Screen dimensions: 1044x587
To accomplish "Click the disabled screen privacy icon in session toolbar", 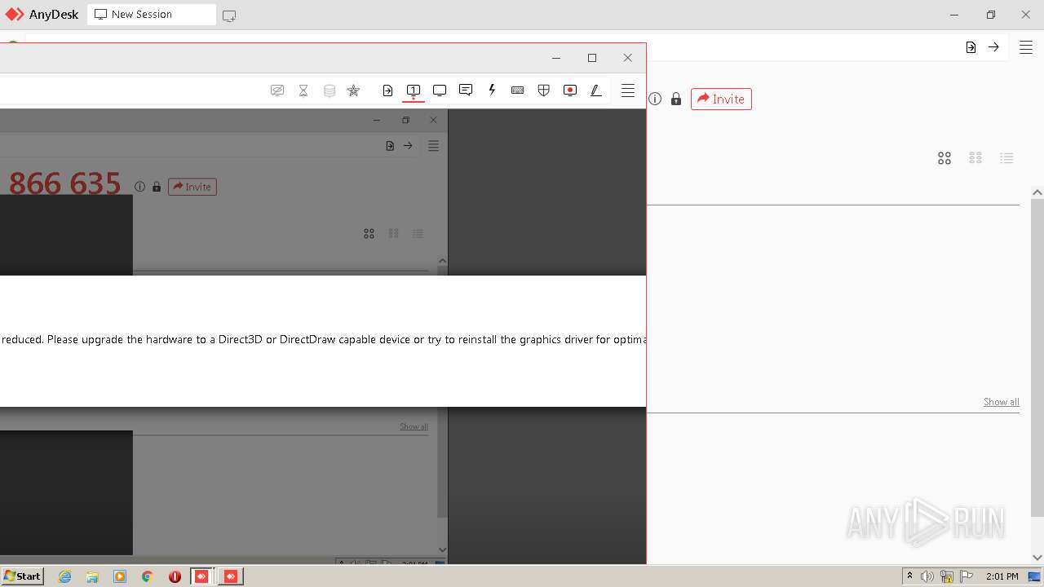I will (x=277, y=90).
